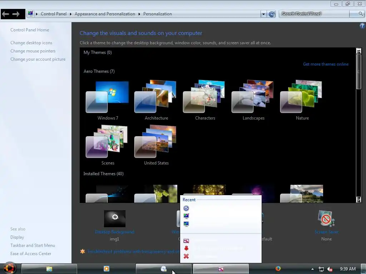This screenshot has width=366, height=274.
Task: Refresh the Personalization page
Action: (272, 14)
